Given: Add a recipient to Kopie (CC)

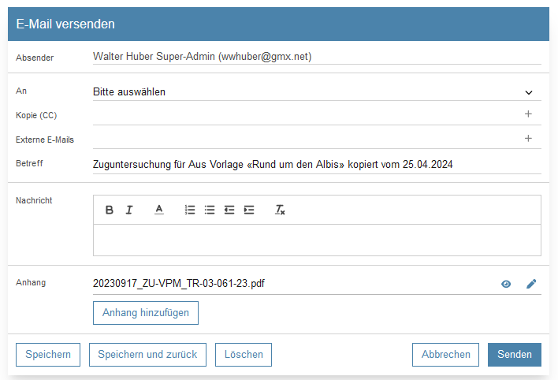Looking at the screenshot, I should [x=528, y=114].
